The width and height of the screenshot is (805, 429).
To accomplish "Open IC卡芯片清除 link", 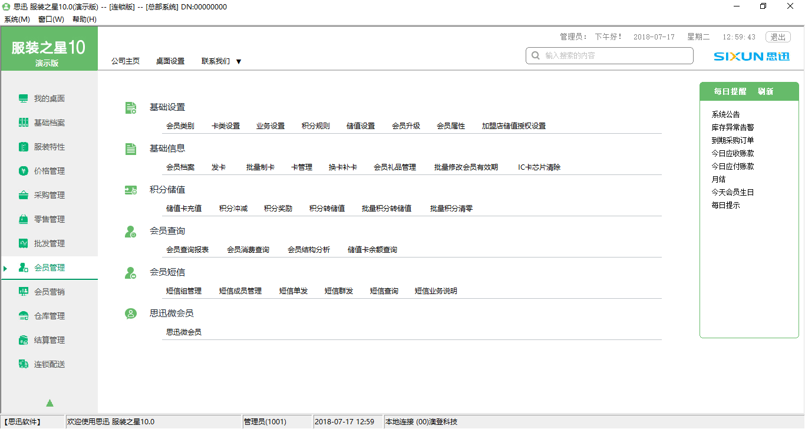I will pos(539,167).
